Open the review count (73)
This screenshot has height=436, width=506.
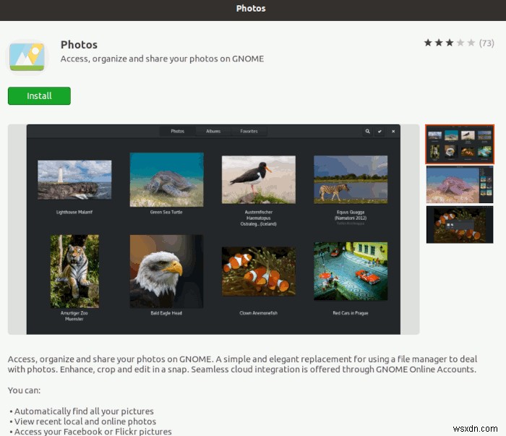point(486,43)
